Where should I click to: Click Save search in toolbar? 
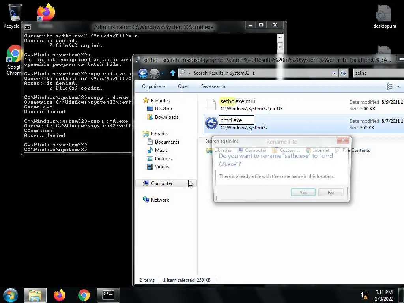tap(213, 86)
